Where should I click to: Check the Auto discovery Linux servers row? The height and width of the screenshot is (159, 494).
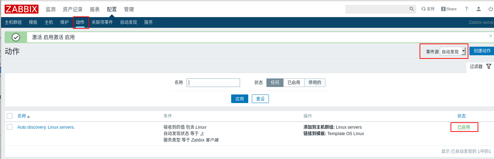point(10,127)
